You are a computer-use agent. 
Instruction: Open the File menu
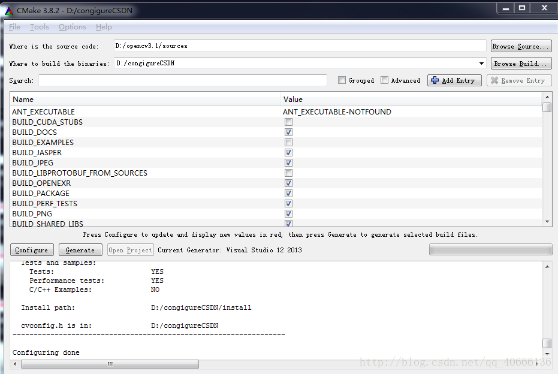tap(14, 27)
